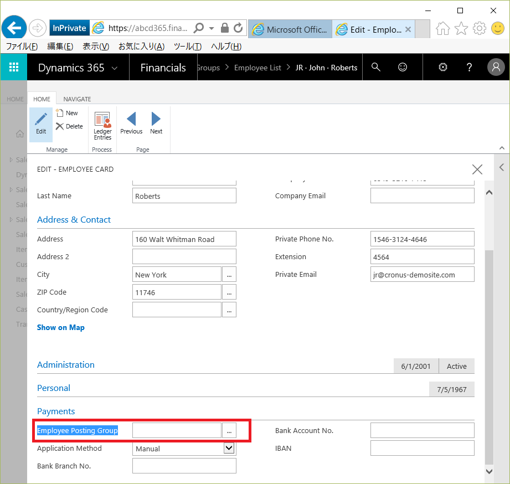Click the Bank Account No. field
Viewport: 510px width, 484px height.
(422, 431)
